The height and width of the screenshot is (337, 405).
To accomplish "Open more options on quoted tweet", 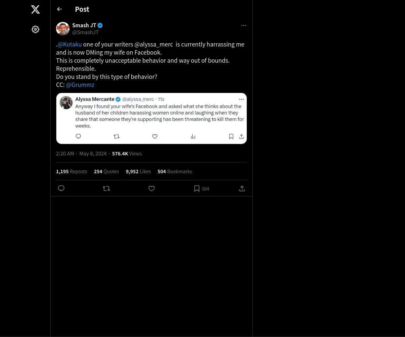I will pos(241,99).
